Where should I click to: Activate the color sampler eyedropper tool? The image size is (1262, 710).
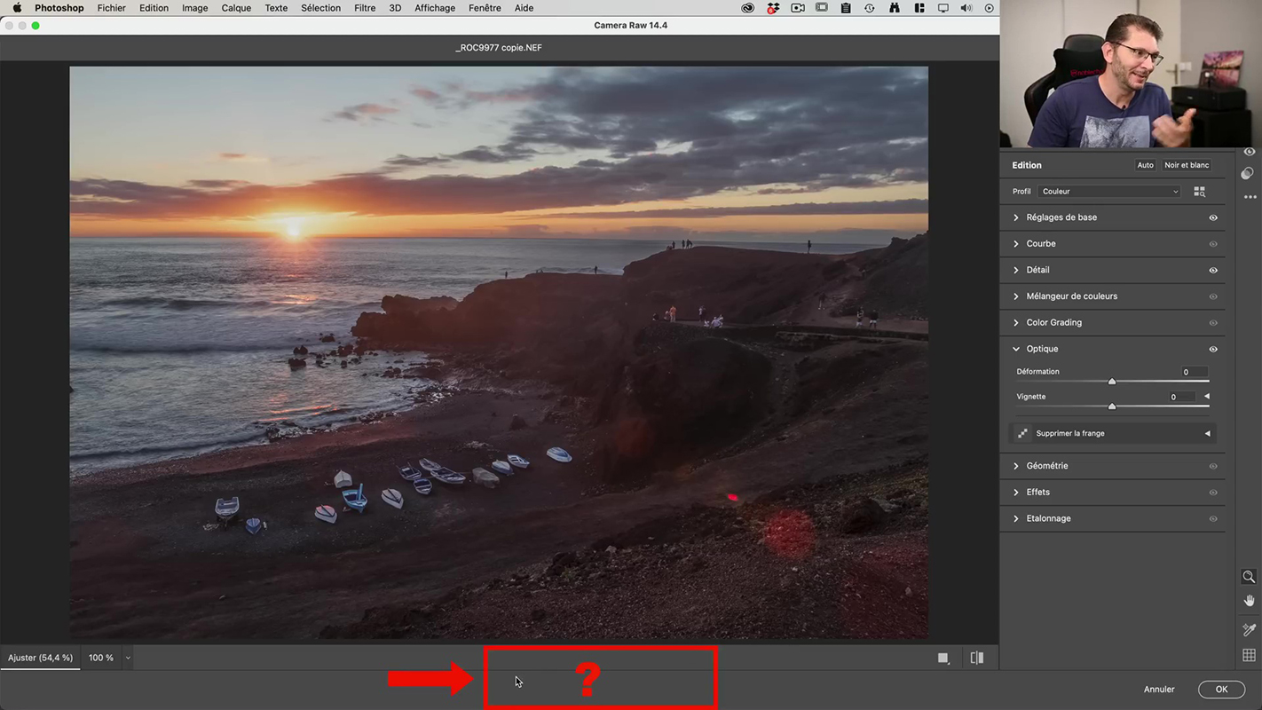tap(1249, 629)
